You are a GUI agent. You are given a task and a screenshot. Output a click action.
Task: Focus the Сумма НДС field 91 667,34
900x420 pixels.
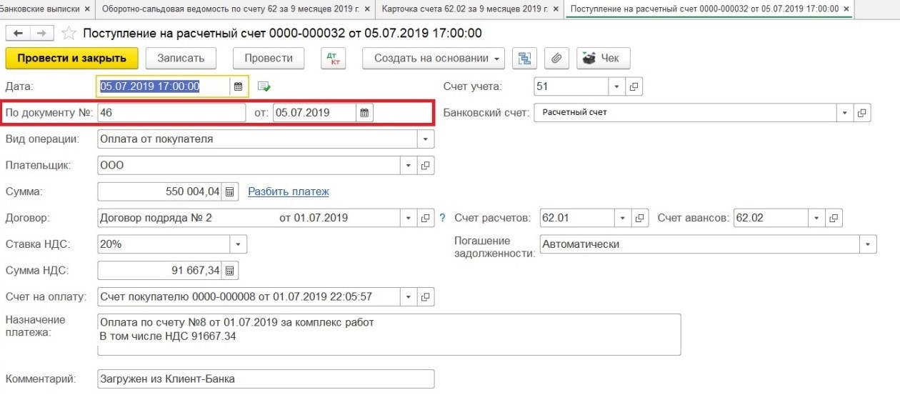pos(159,271)
